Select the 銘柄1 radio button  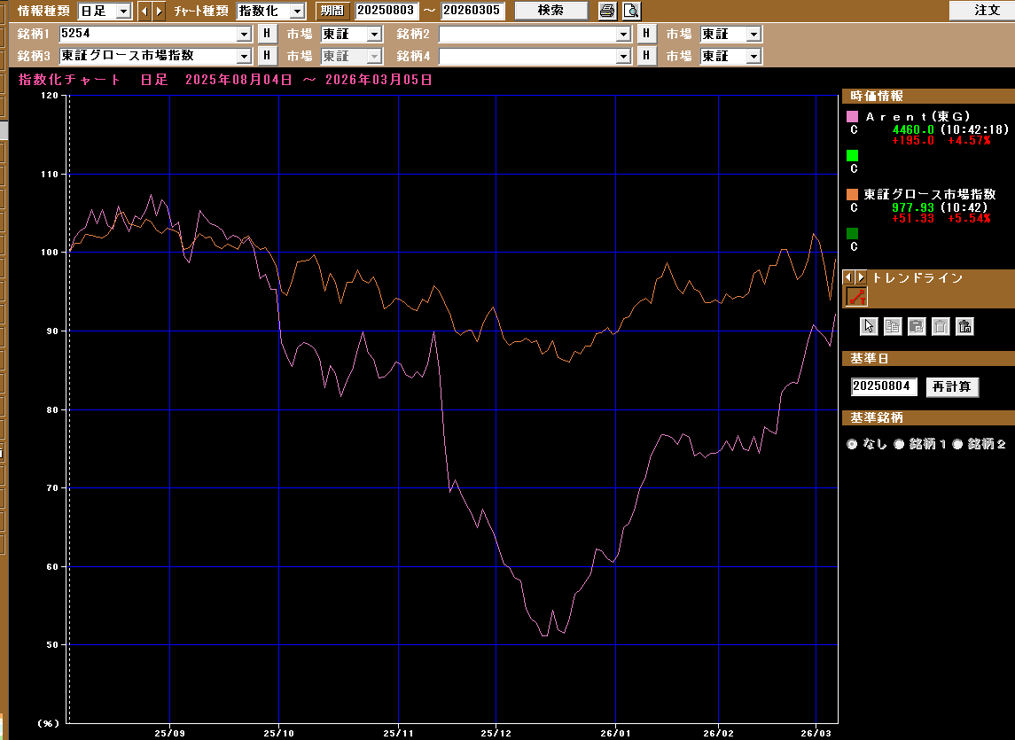pos(899,444)
